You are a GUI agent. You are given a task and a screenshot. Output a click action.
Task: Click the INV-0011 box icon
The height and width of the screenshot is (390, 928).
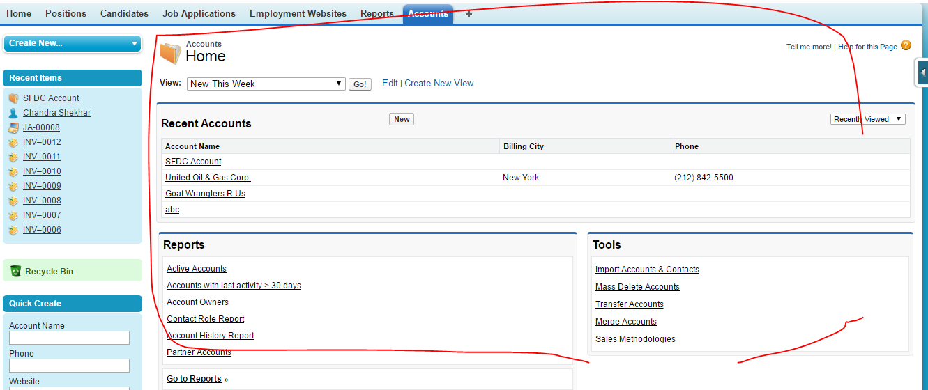pos(13,157)
